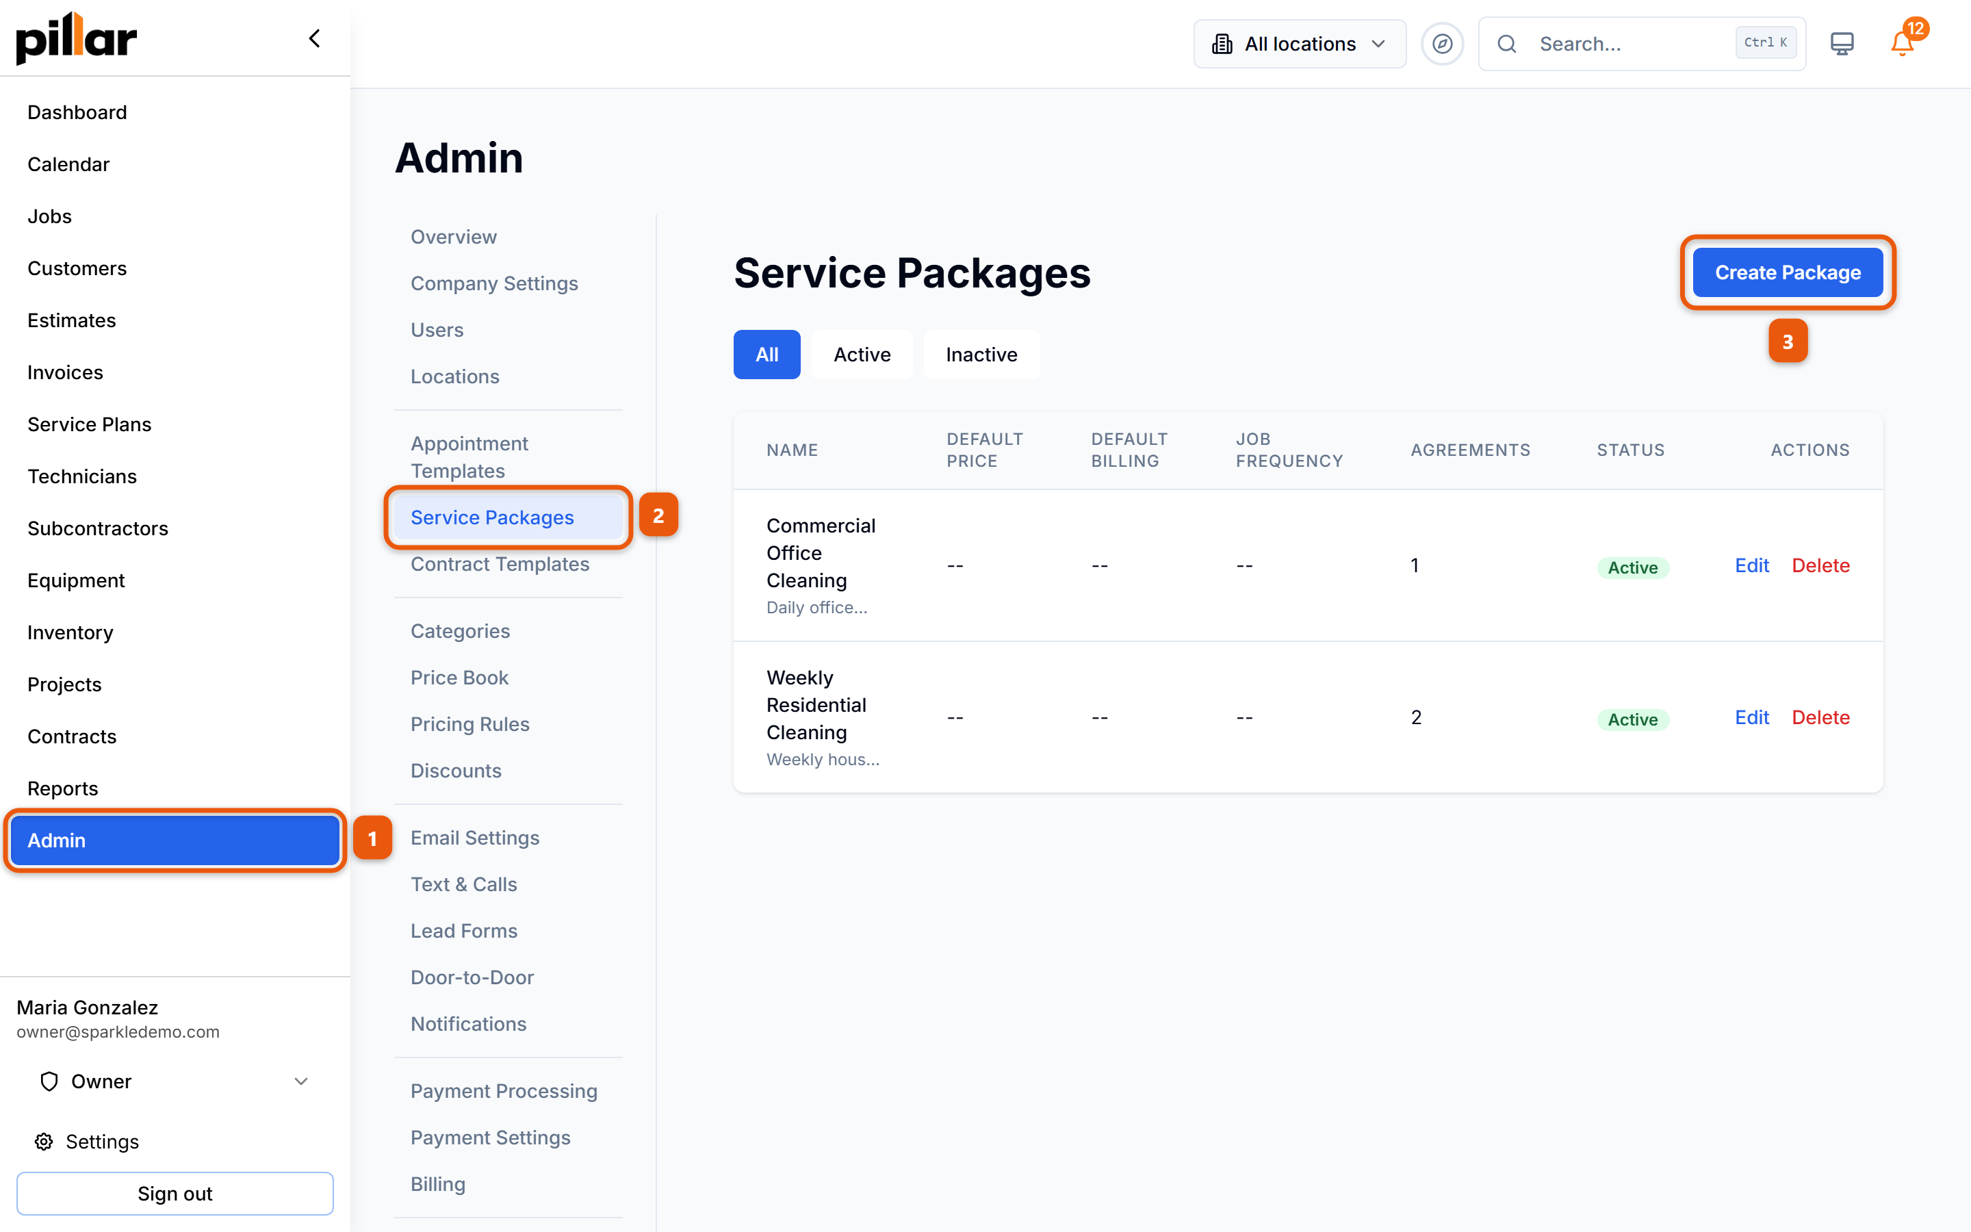This screenshot has height=1232, width=1971.
Task: Select the All filter tab
Action: (x=766, y=355)
